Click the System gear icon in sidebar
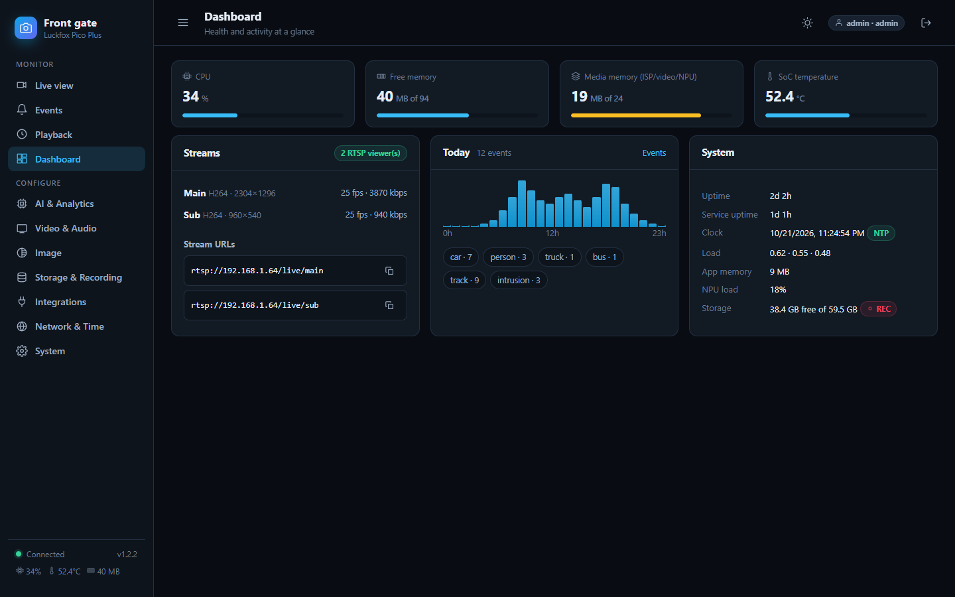 (22, 351)
